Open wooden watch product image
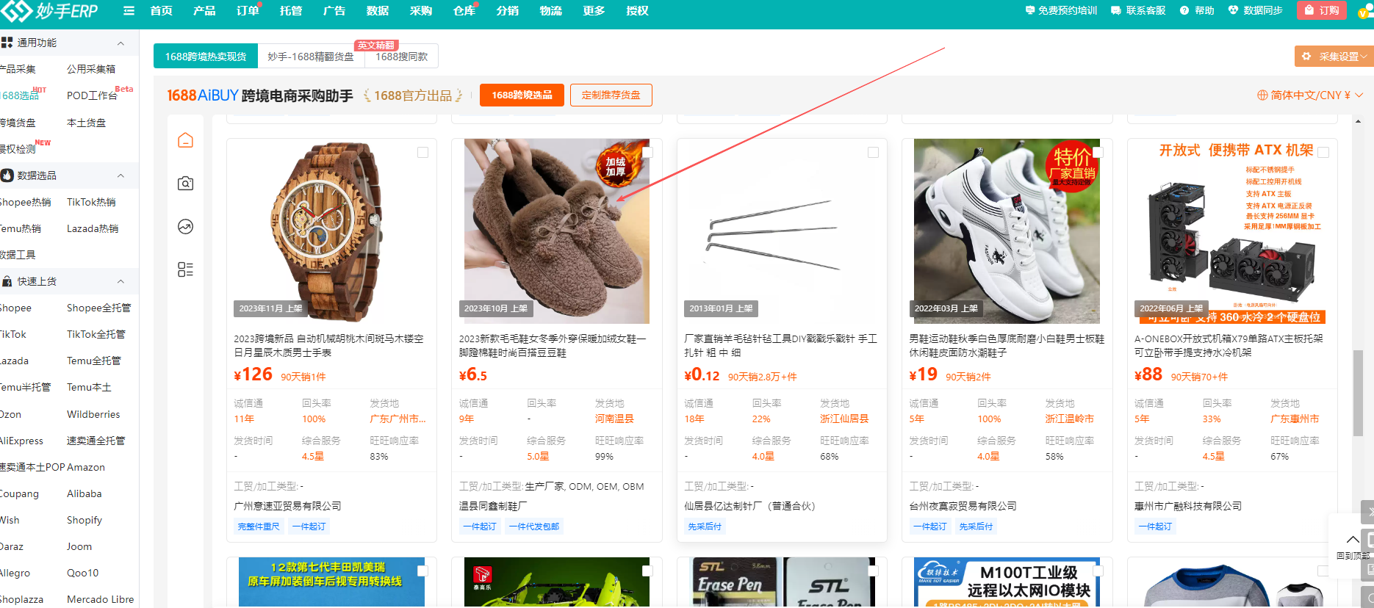The height and width of the screenshot is (608, 1374). click(x=331, y=231)
